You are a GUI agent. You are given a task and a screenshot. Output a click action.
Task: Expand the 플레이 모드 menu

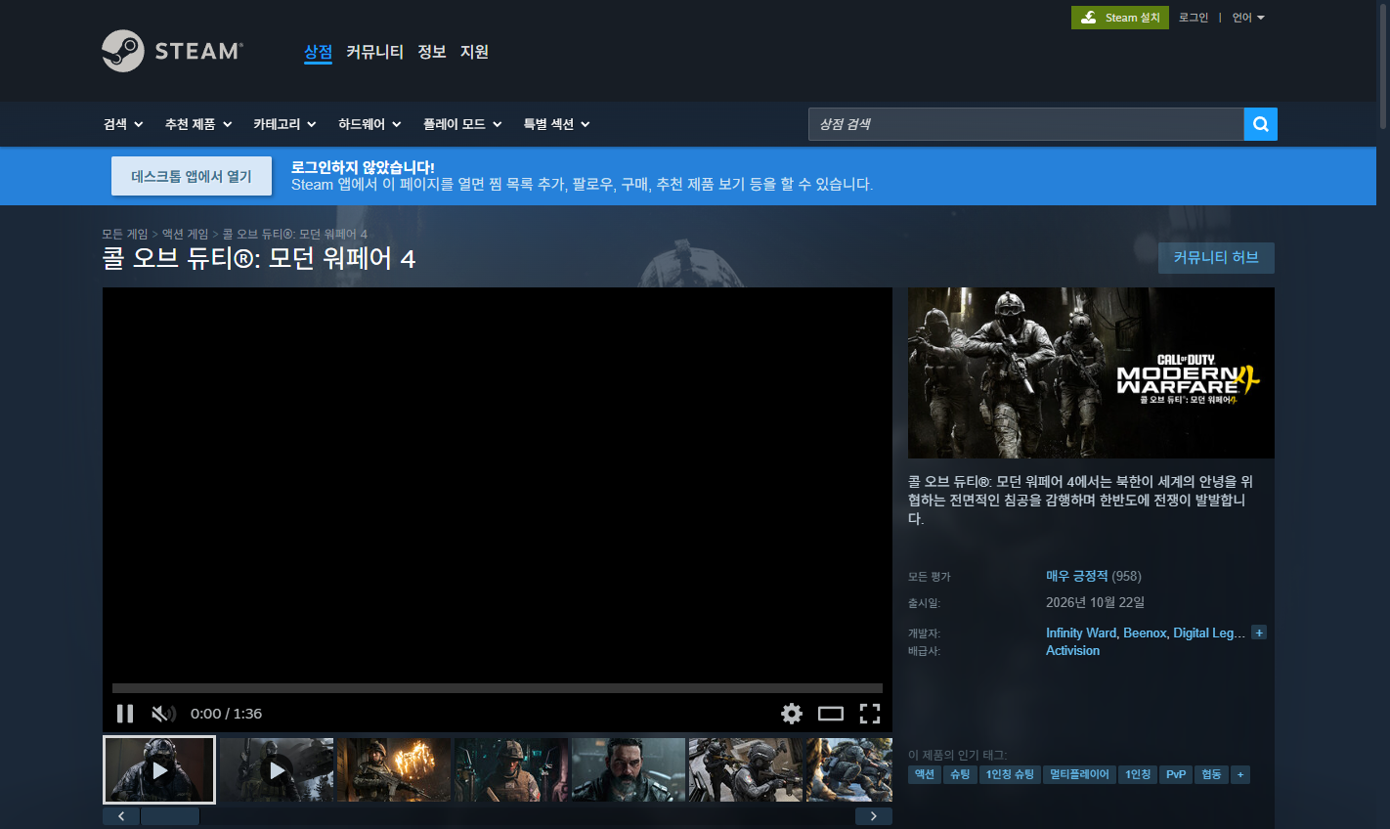[462, 124]
